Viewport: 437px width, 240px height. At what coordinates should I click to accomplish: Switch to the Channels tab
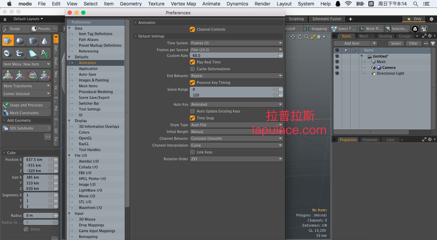[x=370, y=140]
